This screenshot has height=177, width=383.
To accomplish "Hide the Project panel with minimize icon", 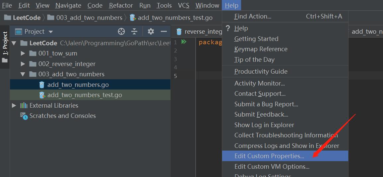I will [x=163, y=32].
